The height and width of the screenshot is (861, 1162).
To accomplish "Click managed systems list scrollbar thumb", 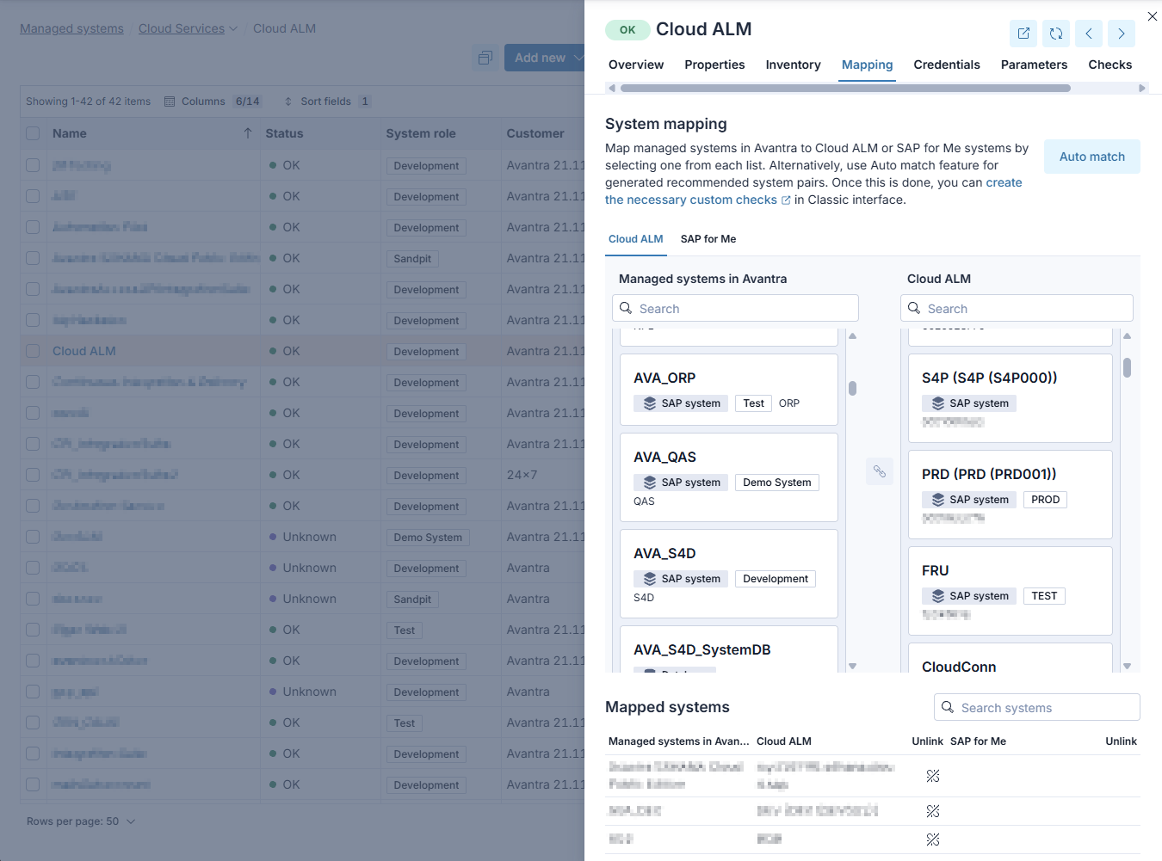I will (x=852, y=388).
